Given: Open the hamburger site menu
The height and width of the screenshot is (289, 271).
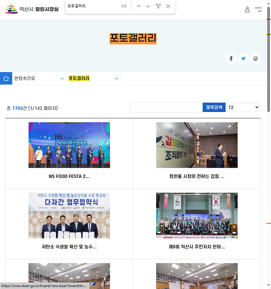Looking at the screenshot, I should click(258, 9).
